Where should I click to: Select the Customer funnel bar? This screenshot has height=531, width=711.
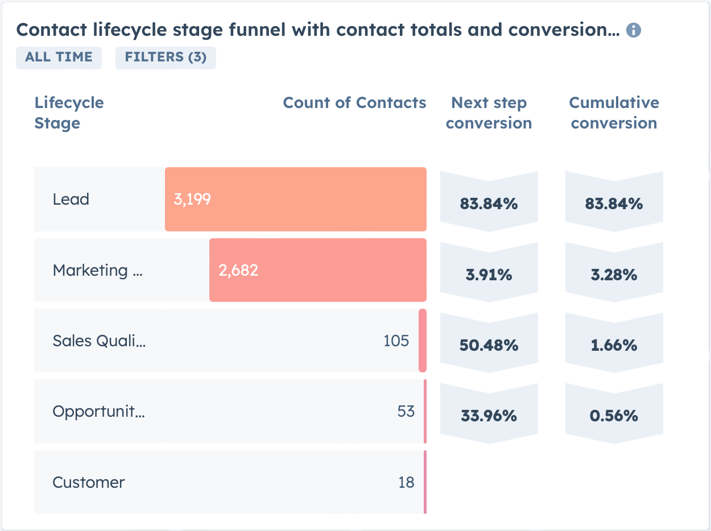point(423,482)
